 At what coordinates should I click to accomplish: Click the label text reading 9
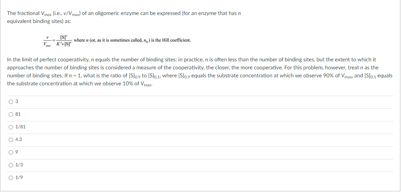pos(17,152)
